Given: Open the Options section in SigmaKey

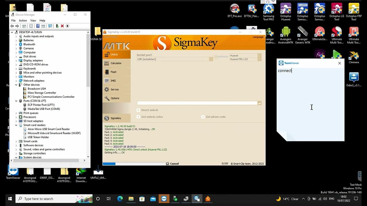Looking at the screenshot, I should coord(117,98).
